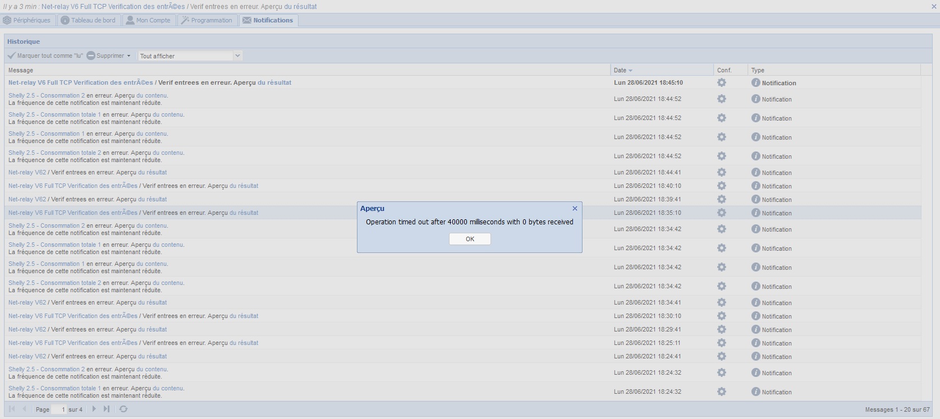Image resolution: width=940 pixels, height=419 pixels.
Task: Open config gear for 18:25:11 notification
Action: (722, 343)
